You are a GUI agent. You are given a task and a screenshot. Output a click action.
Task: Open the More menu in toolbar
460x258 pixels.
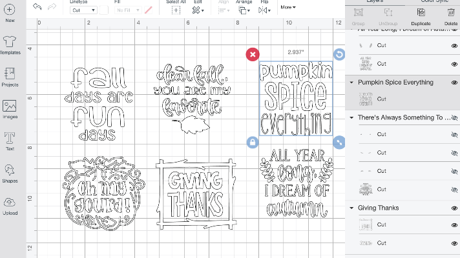[x=287, y=8]
